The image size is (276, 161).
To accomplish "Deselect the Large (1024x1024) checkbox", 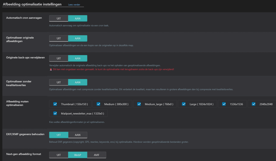I will [184, 104].
